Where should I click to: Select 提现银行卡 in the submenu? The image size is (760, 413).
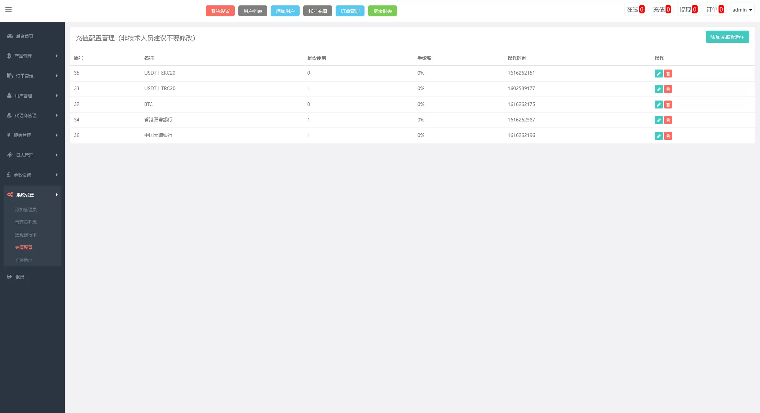[26, 235]
